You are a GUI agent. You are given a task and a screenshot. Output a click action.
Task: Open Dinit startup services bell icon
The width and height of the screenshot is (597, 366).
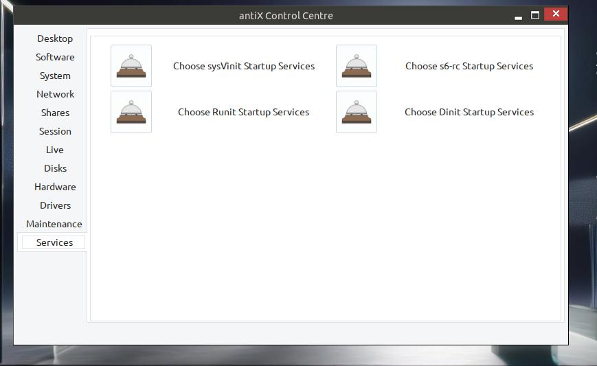[357, 112]
